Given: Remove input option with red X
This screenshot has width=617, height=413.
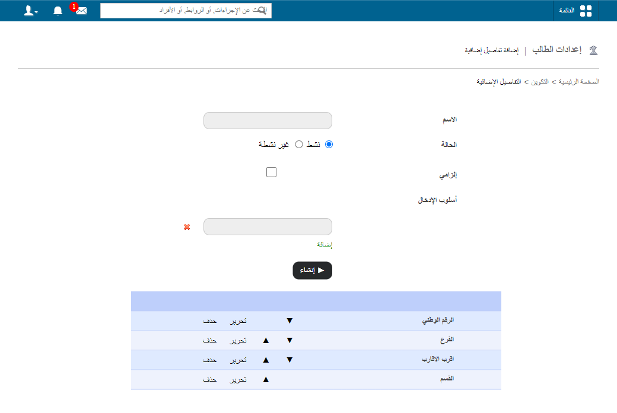Looking at the screenshot, I should click(x=187, y=227).
